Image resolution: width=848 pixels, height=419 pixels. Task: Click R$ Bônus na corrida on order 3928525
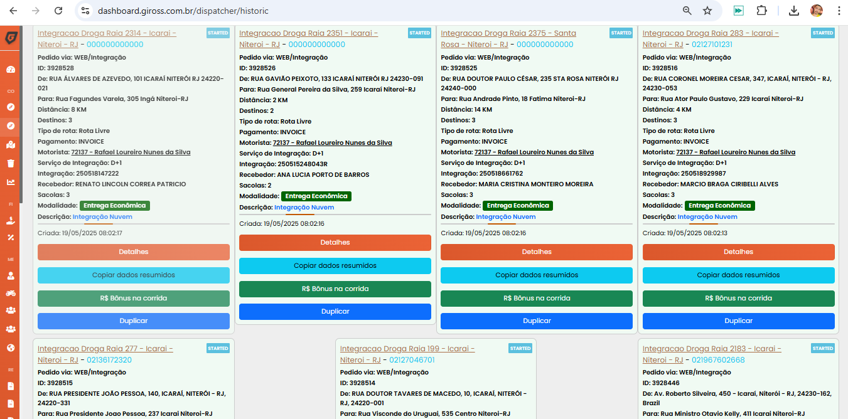tap(537, 298)
